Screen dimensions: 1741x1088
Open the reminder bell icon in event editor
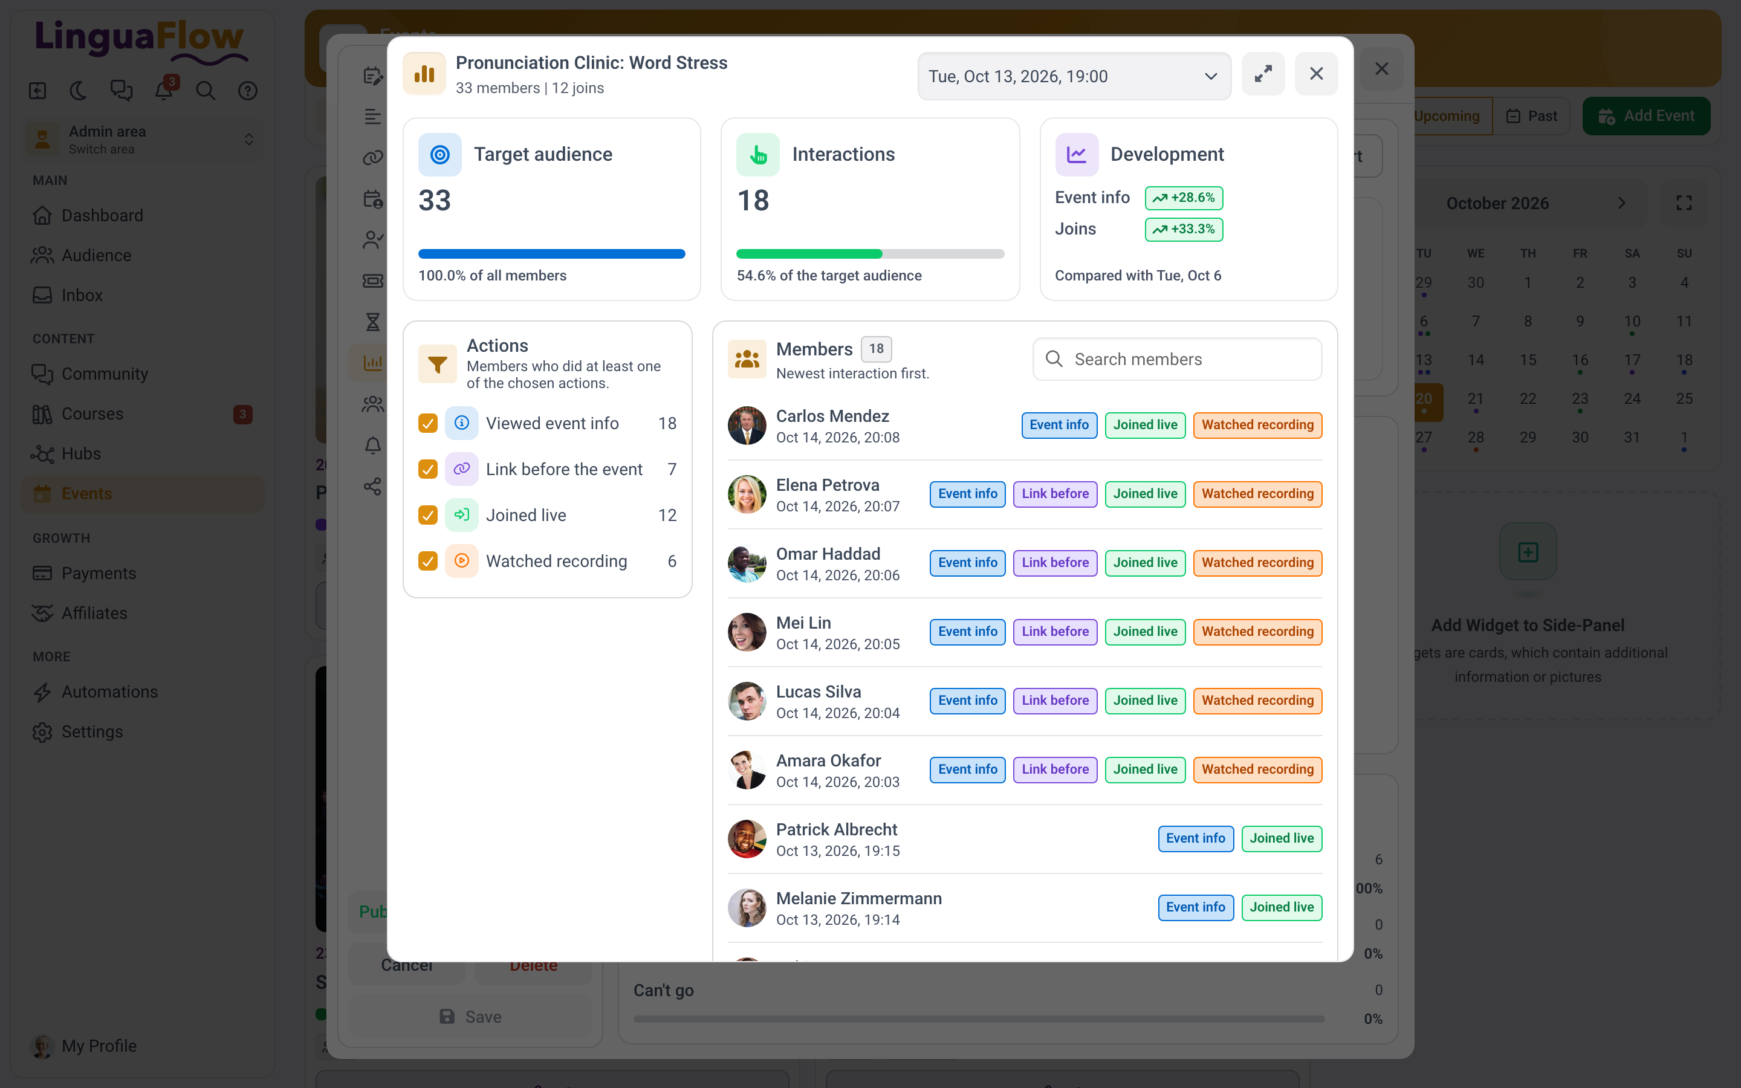372,445
